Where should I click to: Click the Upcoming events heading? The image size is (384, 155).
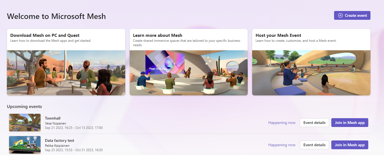coord(24,107)
